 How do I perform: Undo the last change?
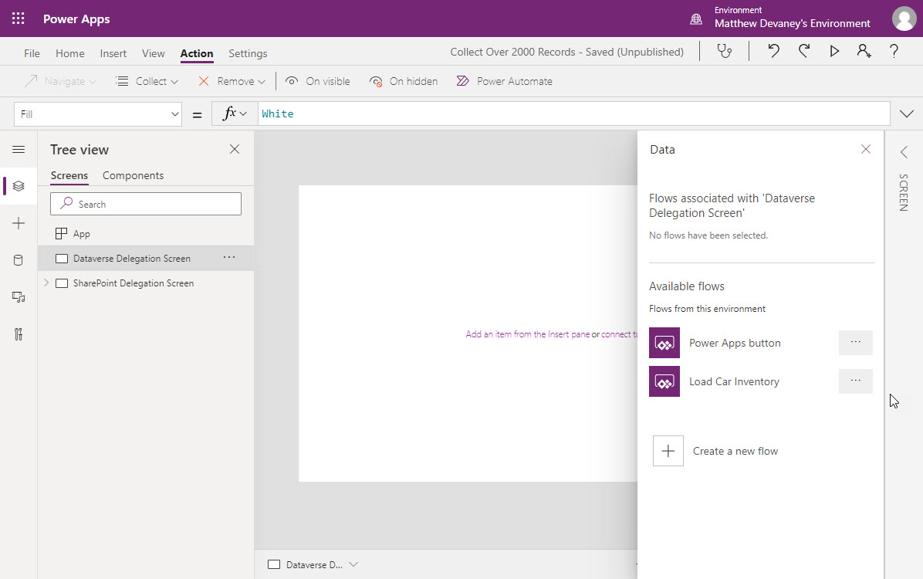tap(773, 51)
